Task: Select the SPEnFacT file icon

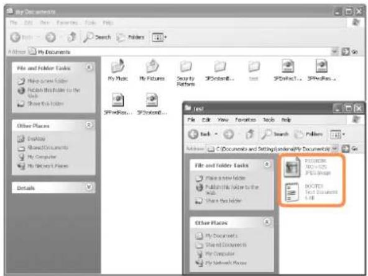Action: (x=288, y=66)
